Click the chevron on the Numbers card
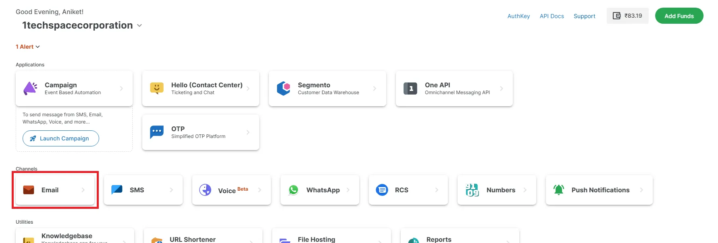The height and width of the screenshot is (243, 718). coord(525,190)
